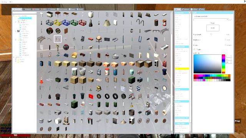Spawn the round dark red table prop

(x=58, y=15)
